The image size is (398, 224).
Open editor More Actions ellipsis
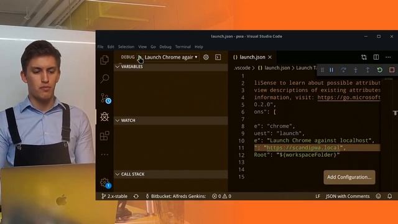click(x=388, y=57)
